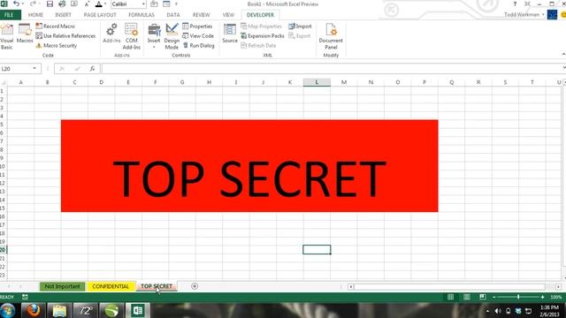This screenshot has height=318, width=566.
Task: Switch to the REVIEW tab
Action: 201,15
